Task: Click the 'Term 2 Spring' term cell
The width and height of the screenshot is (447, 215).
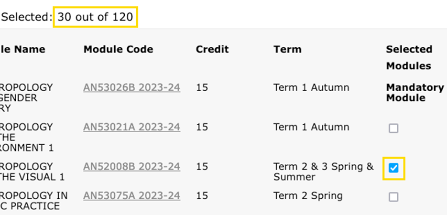Action: tap(308, 196)
